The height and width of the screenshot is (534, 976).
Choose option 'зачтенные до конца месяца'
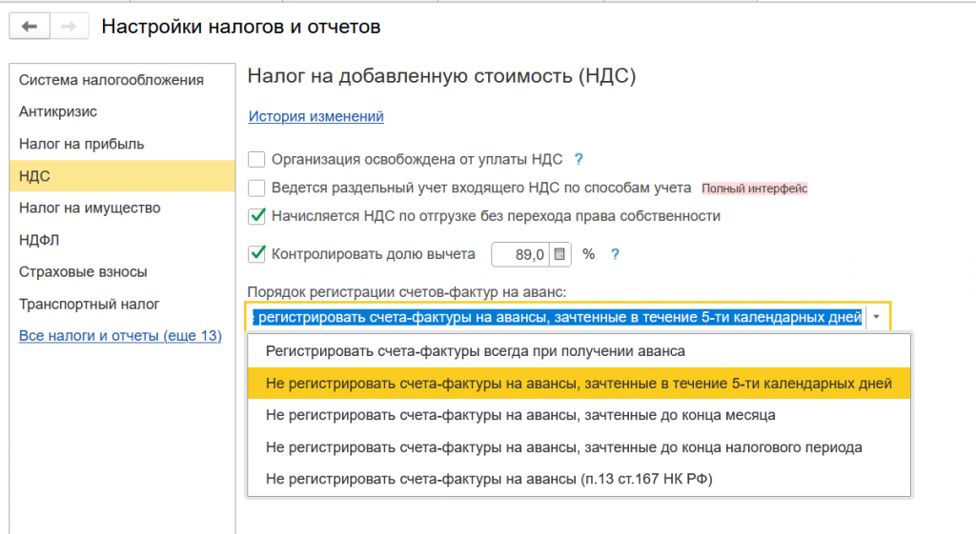coord(520,415)
